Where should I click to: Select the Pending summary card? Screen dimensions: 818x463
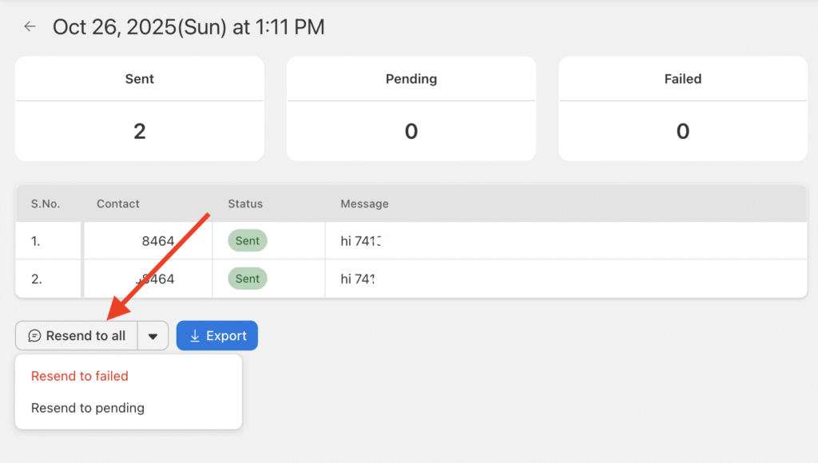tap(411, 109)
